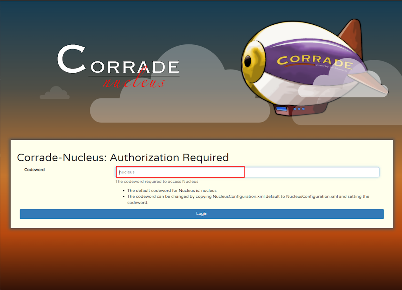The width and height of the screenshot is (402, 290).
Task: Click the yellow nose cone of the blimp
Action: (x=252, y=61)
